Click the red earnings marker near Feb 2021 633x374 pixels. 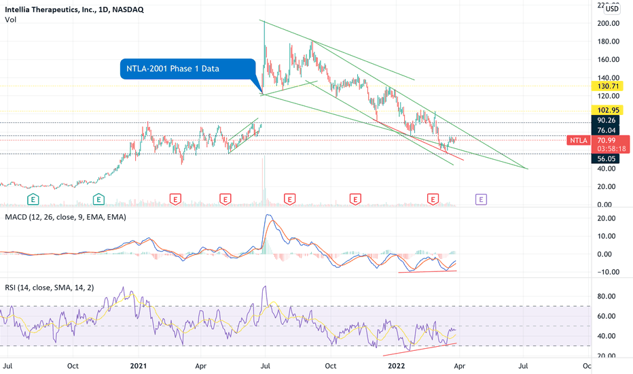coord(175,199)
